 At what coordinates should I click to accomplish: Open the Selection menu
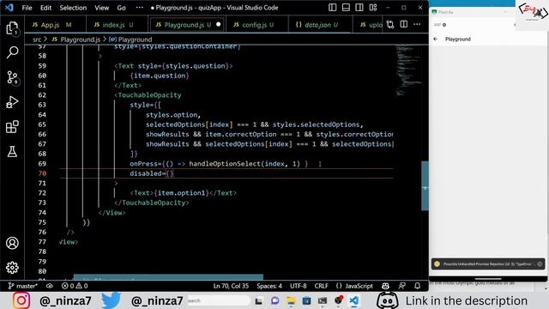(73, 8)
